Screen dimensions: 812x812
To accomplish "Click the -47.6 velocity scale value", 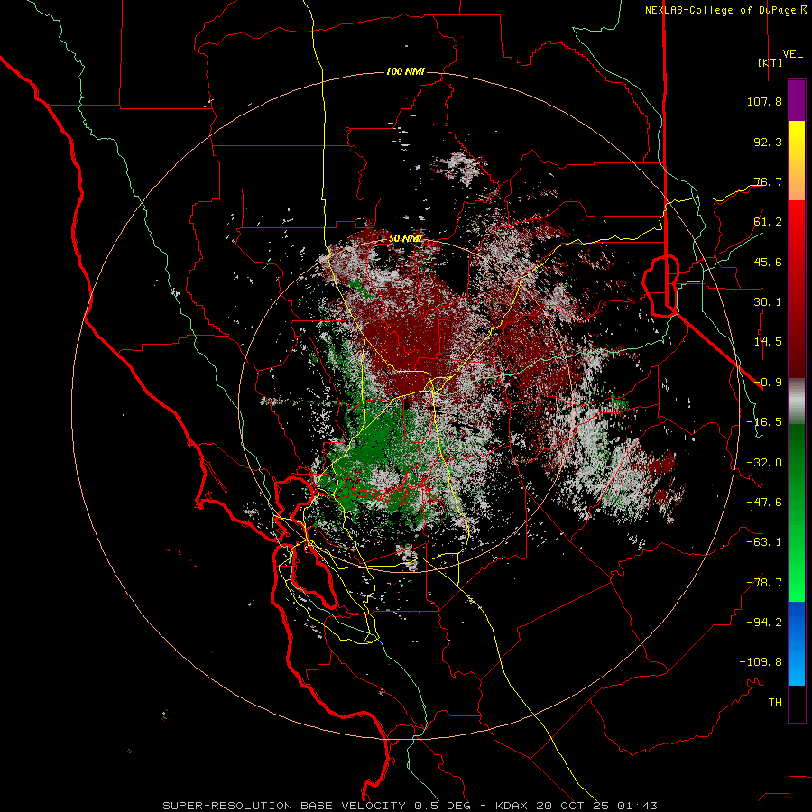I will pos(764,503).
